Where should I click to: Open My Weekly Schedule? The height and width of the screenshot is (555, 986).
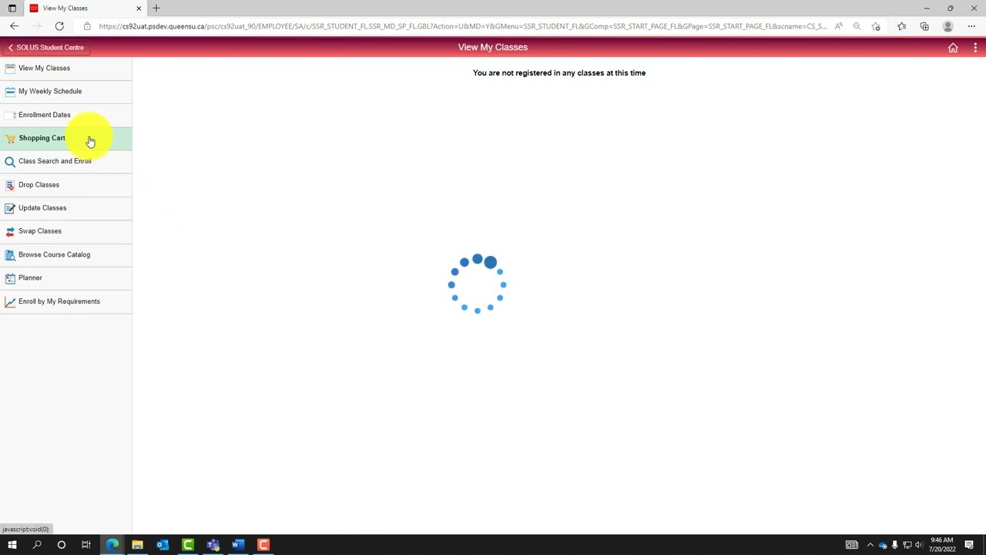click(x=65, y=91)
